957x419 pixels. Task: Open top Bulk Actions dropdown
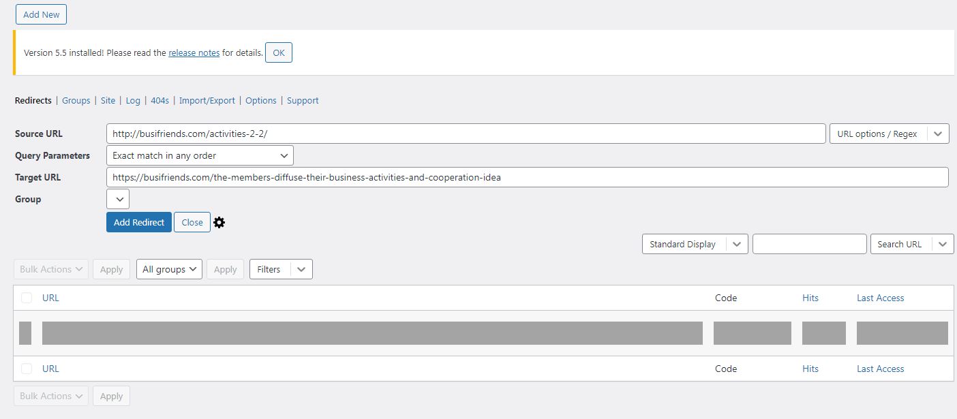[51, 269]
